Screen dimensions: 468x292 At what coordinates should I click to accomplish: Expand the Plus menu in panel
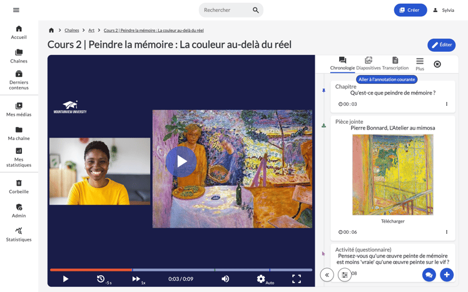[419, 64]
